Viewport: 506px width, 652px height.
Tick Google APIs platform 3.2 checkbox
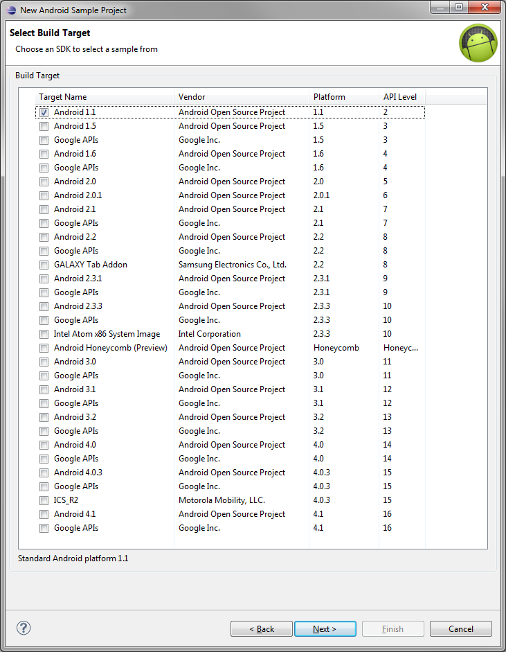point(44,431)
